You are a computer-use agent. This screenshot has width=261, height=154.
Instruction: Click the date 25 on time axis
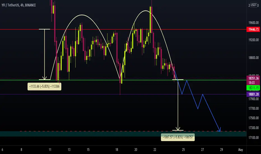183,150
